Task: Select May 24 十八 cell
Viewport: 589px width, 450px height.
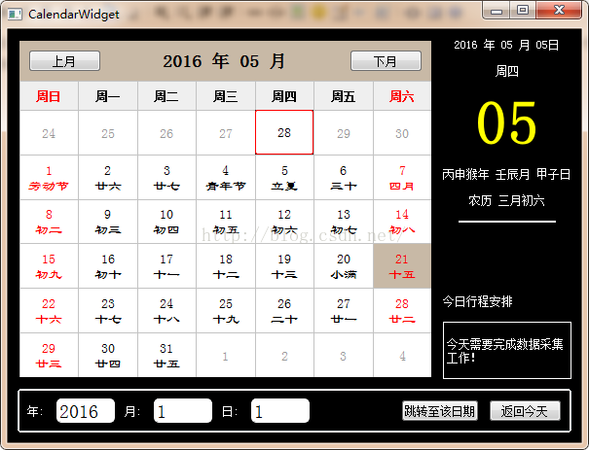Action: point(166,311)
